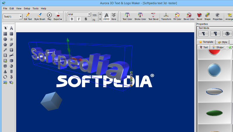The height and width of the screenshot is (132, 233).
Task: Select the cube 3D shape tool
Action: [11, 61]
